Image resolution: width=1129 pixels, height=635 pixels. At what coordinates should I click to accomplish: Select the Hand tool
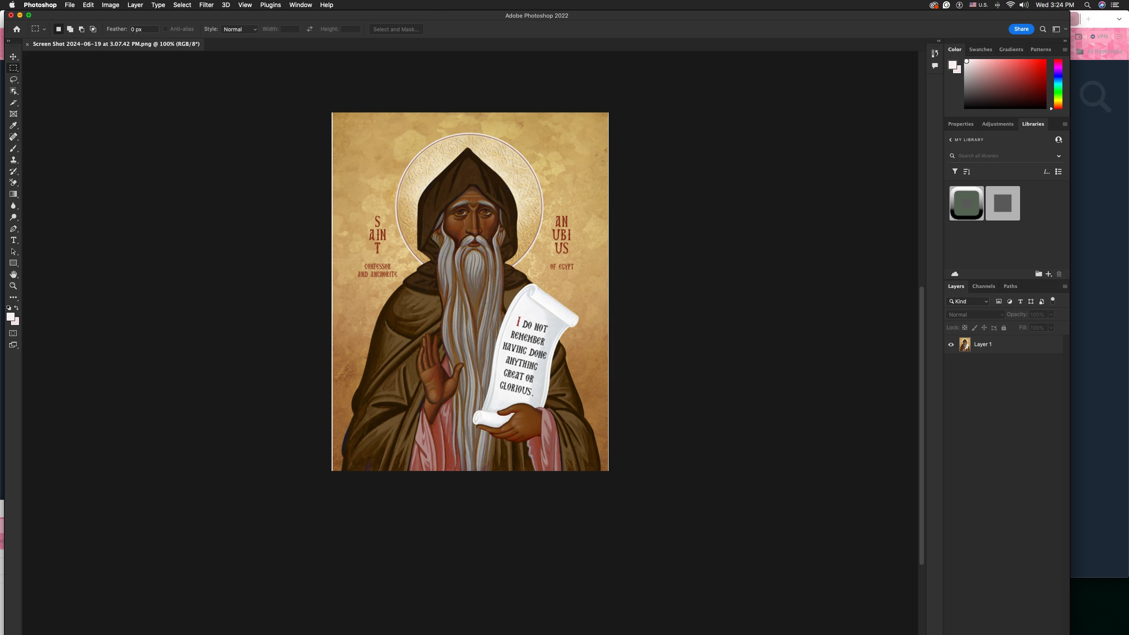[x=13, y=274]
